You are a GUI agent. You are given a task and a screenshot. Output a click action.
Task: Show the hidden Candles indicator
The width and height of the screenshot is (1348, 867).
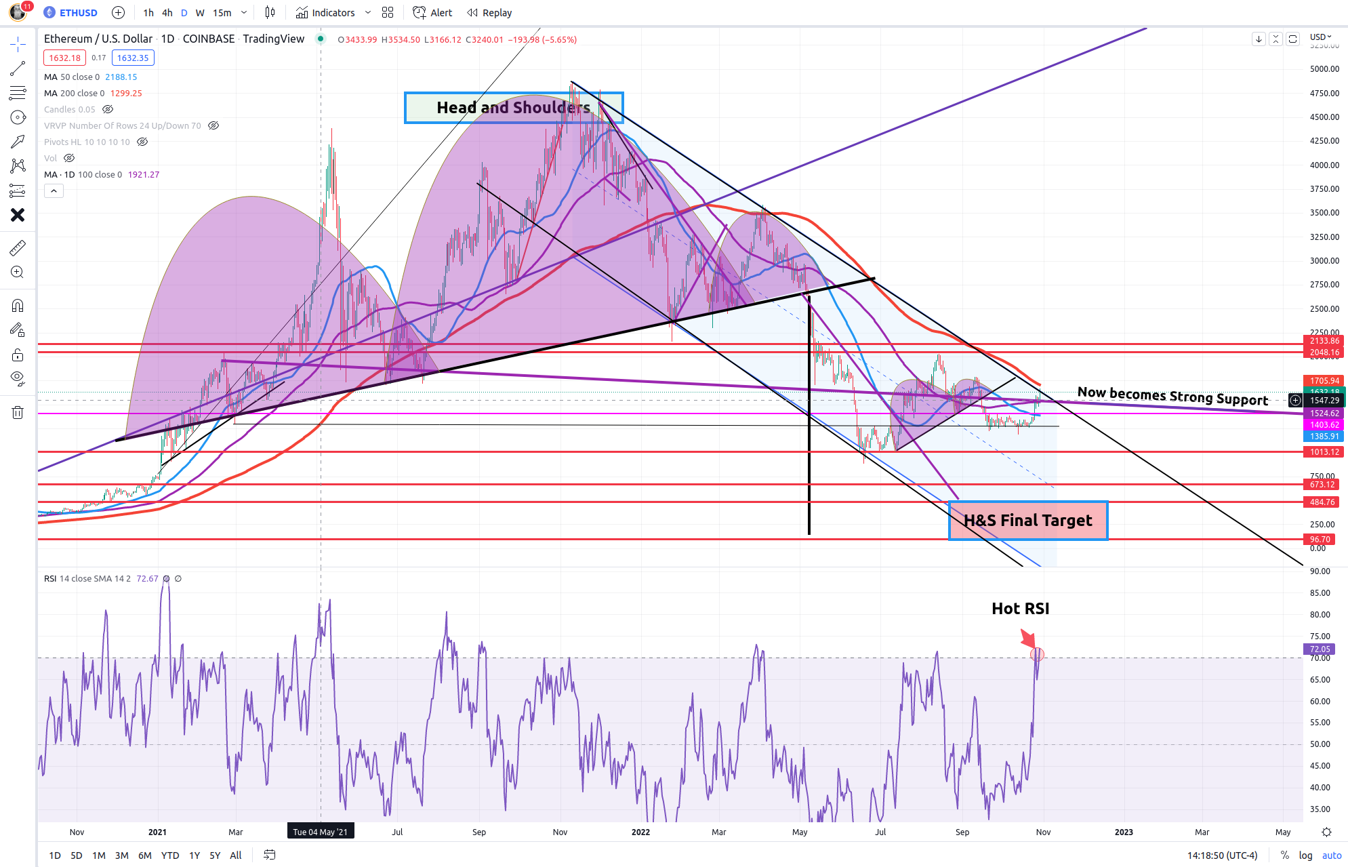pos(108,110)
